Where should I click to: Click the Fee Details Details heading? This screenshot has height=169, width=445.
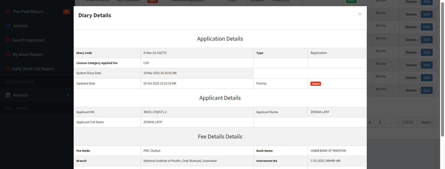pos(220,136)
